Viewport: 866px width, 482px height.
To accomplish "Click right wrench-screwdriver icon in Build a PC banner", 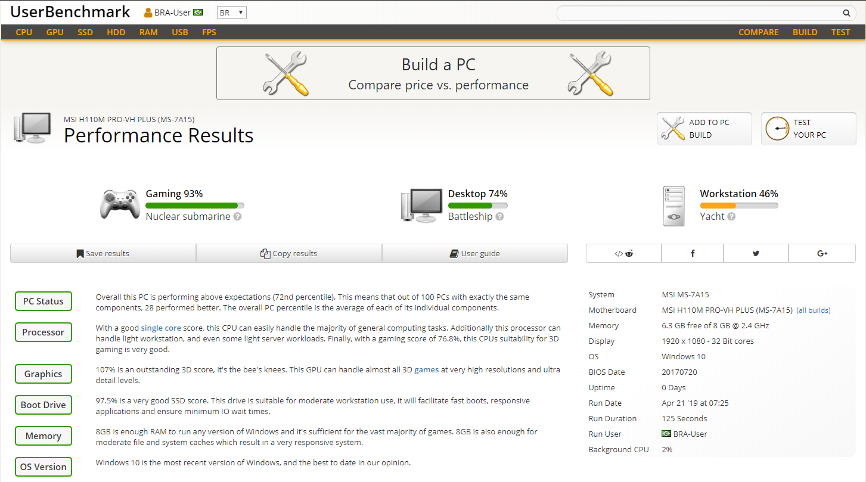I will click(x=591, y=73).
